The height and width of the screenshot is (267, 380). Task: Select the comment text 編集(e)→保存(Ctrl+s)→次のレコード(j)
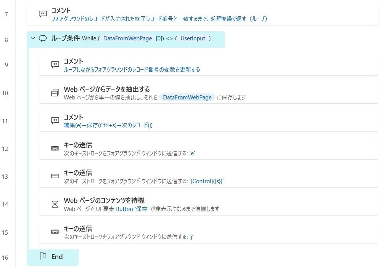[108, 125]
